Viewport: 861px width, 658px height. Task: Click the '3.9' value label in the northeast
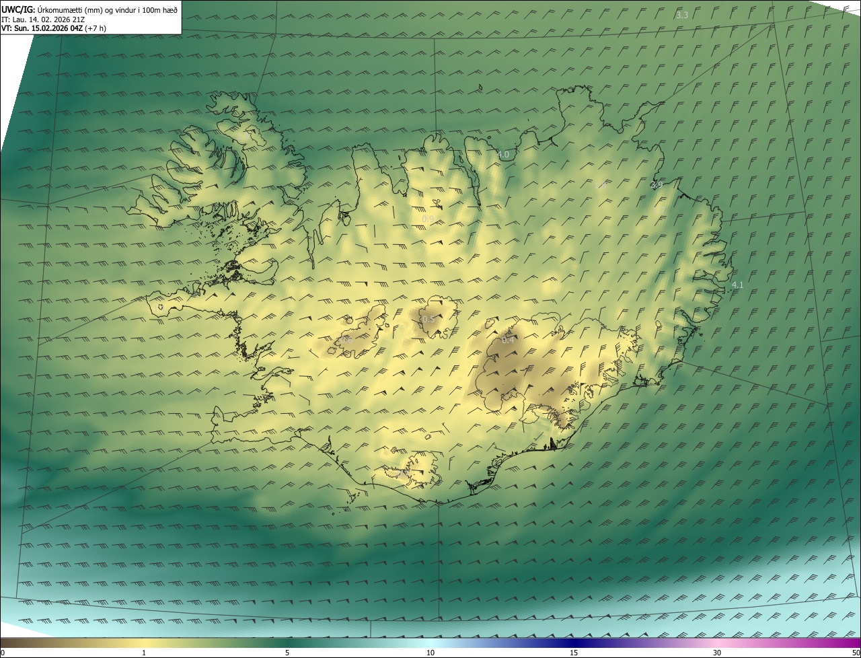tap(657, 184)
